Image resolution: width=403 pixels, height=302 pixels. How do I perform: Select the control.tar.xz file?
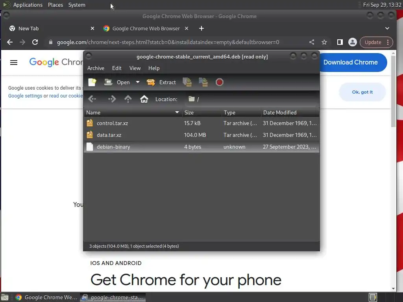click(x=201, y=123)
